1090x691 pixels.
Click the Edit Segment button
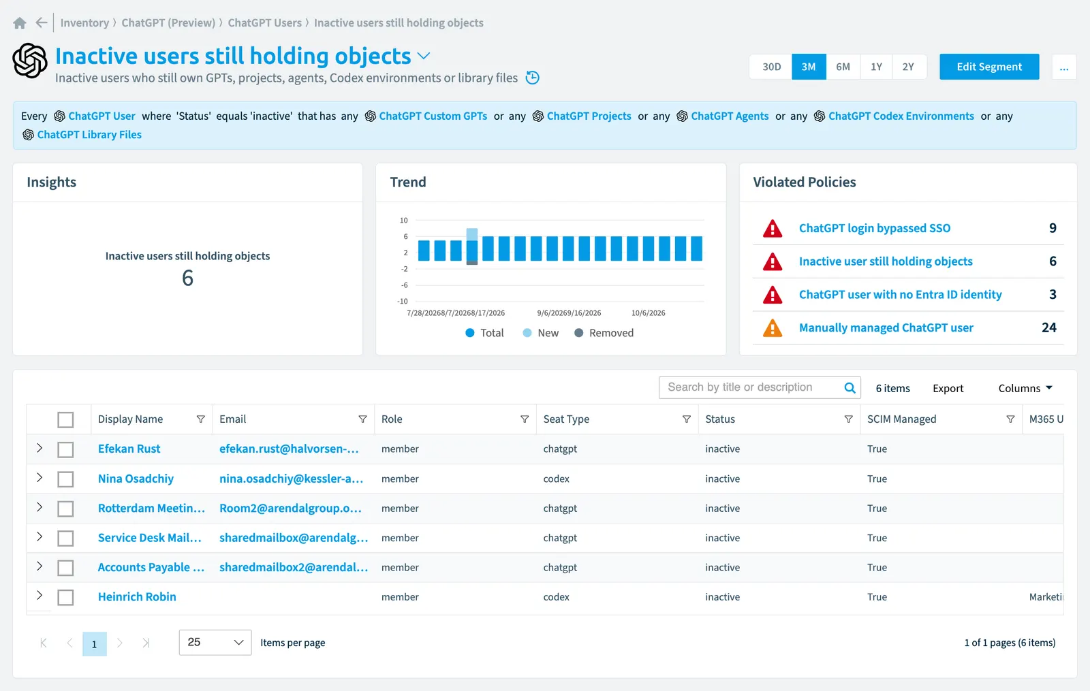(x=989, y=67)
